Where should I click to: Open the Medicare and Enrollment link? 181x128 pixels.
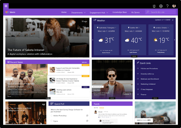150,79
